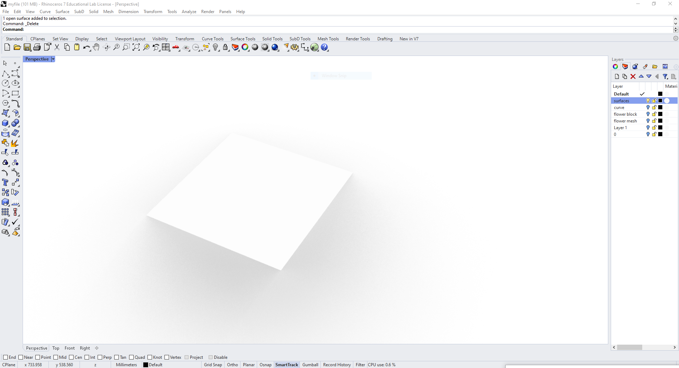Image resolution: width=679 pixels, height=368 pixels.
Task: Click Record History in the status bar
Action: 337,365
